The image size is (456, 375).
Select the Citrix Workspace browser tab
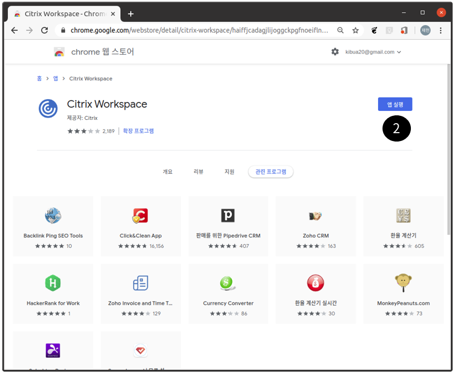click(63, 14)
